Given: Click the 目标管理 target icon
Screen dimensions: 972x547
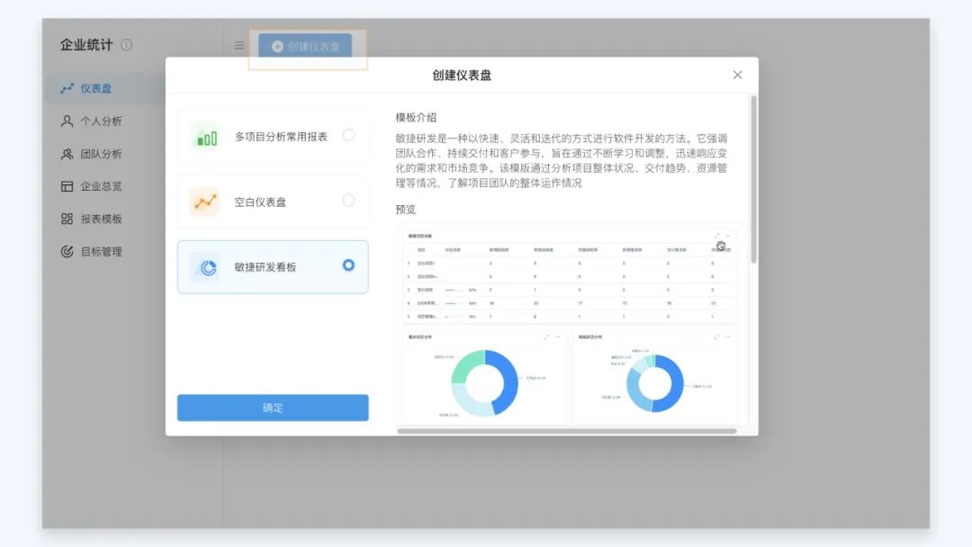Looking at the screenshot, I should coord(67,252).
